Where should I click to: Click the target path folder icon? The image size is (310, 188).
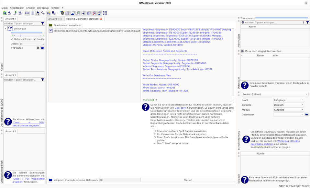[50, 180]
